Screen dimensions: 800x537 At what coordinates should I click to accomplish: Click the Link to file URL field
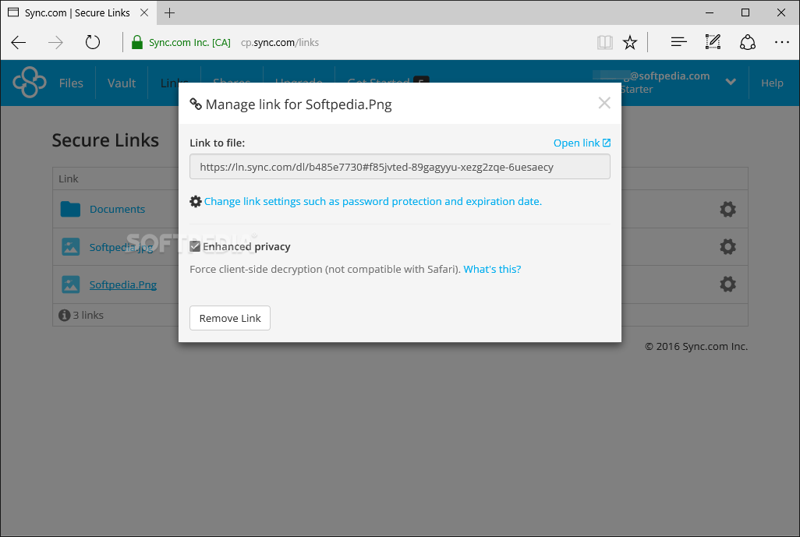click(x=399, y=167)
